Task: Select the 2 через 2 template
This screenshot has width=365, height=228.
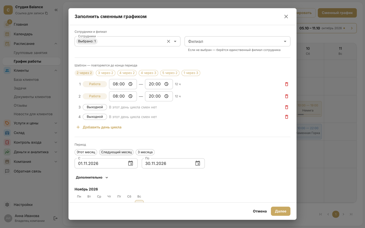Action: coord(84,73)
